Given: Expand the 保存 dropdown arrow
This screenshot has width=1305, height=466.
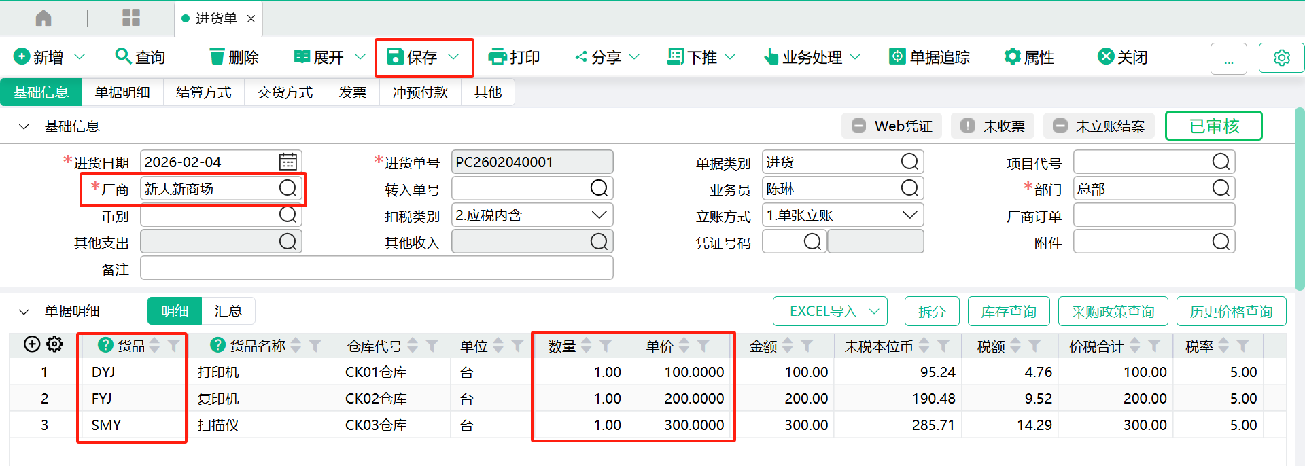Looking at the screenshot, I should (x=454, y=57).
